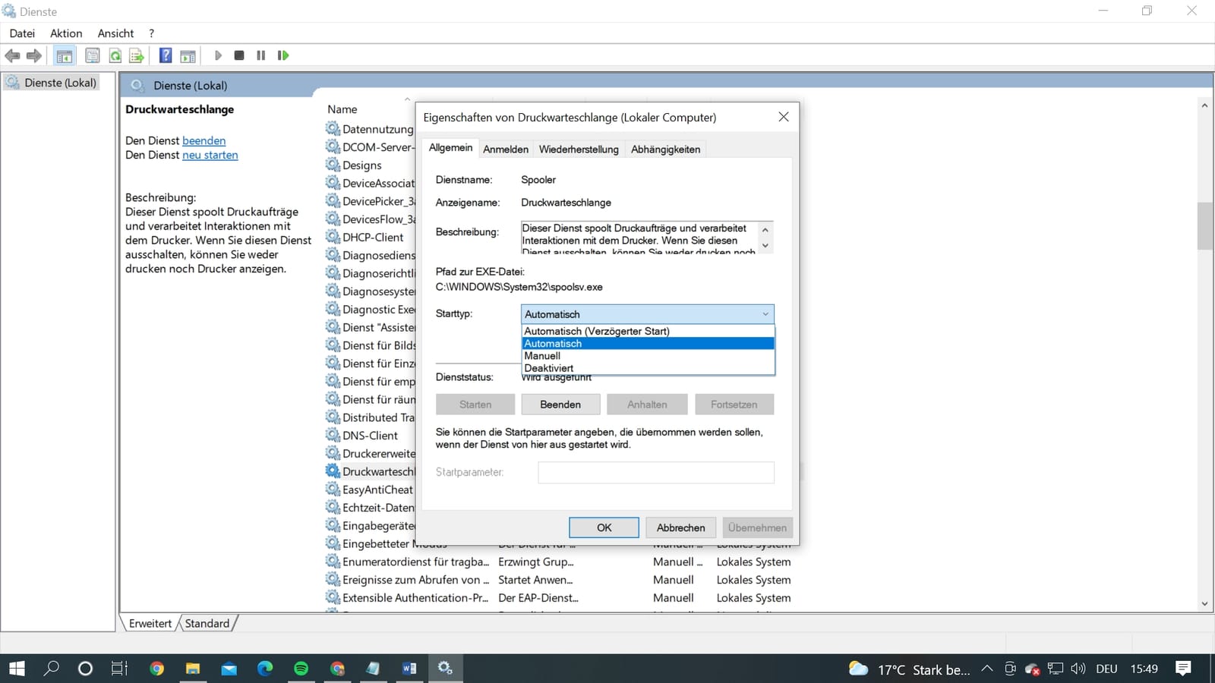Switch to the Wiederherstellung tab
This screenshot has height=683, width=1215.
coord(579,150)
